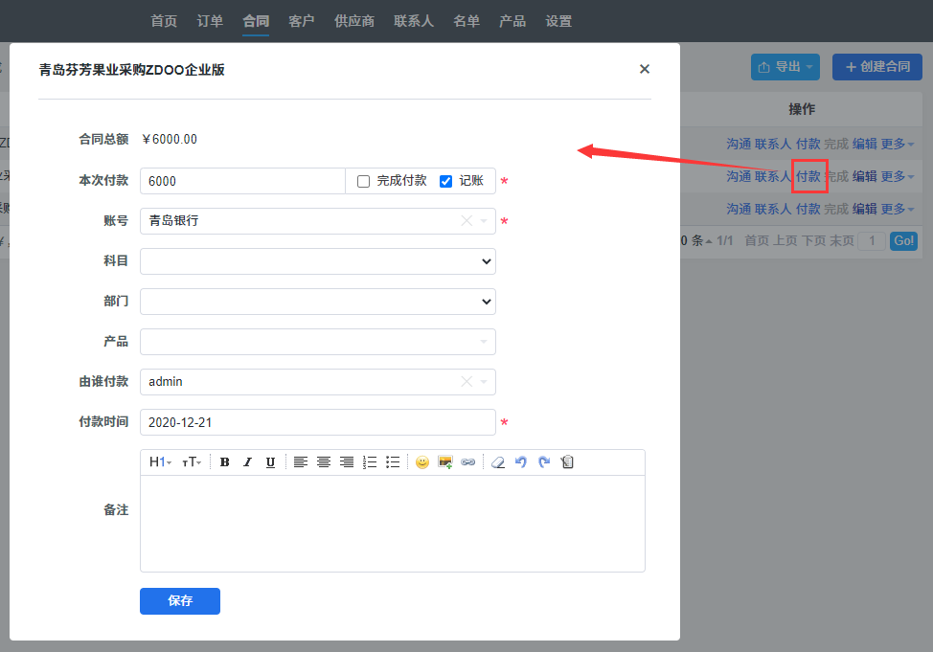Close the 青岛芬芳果业 payment dialog
The image size is (933, 652).
coord(645,69)
